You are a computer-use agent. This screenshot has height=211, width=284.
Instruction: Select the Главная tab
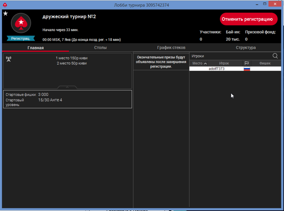click(x=35, y=48)
